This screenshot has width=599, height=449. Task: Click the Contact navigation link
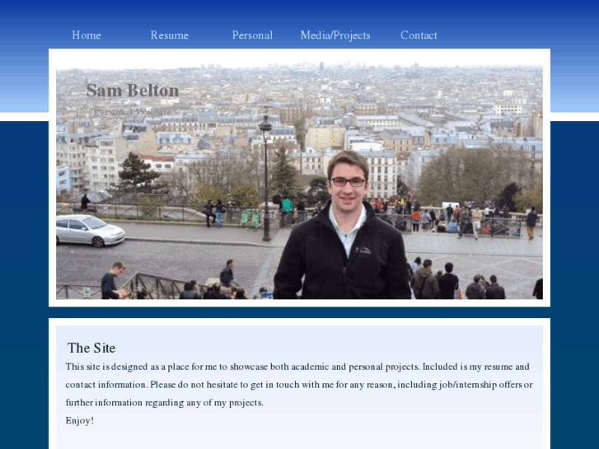click(x=419, y=35)
